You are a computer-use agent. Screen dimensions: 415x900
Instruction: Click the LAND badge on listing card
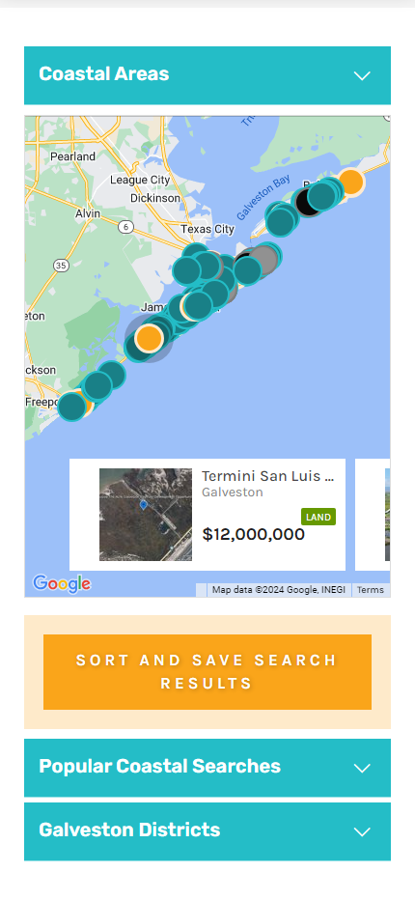point(318,517)
